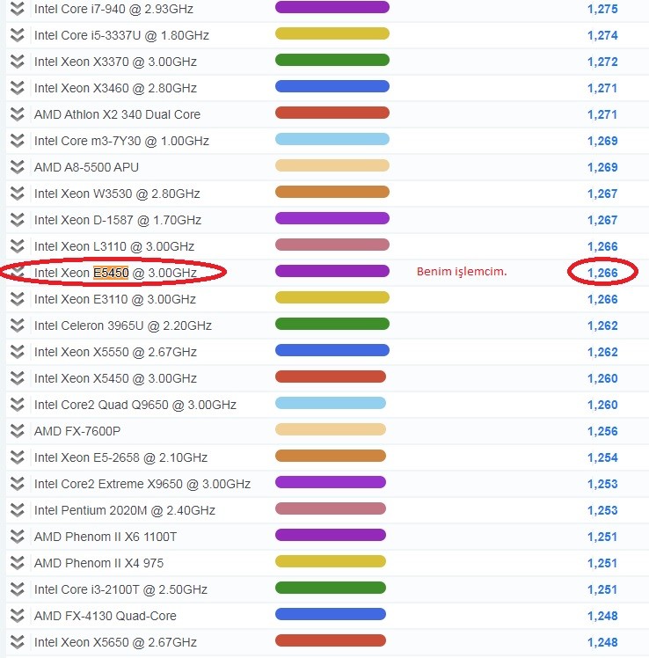Click the score 1,256 for AMD FX-7600P
This screenshot has height=658, width=649.
click(x=602, y=431)
